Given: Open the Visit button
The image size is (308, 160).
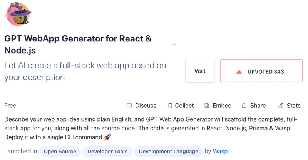Looking at the screenshot, I should click(200, 71).
